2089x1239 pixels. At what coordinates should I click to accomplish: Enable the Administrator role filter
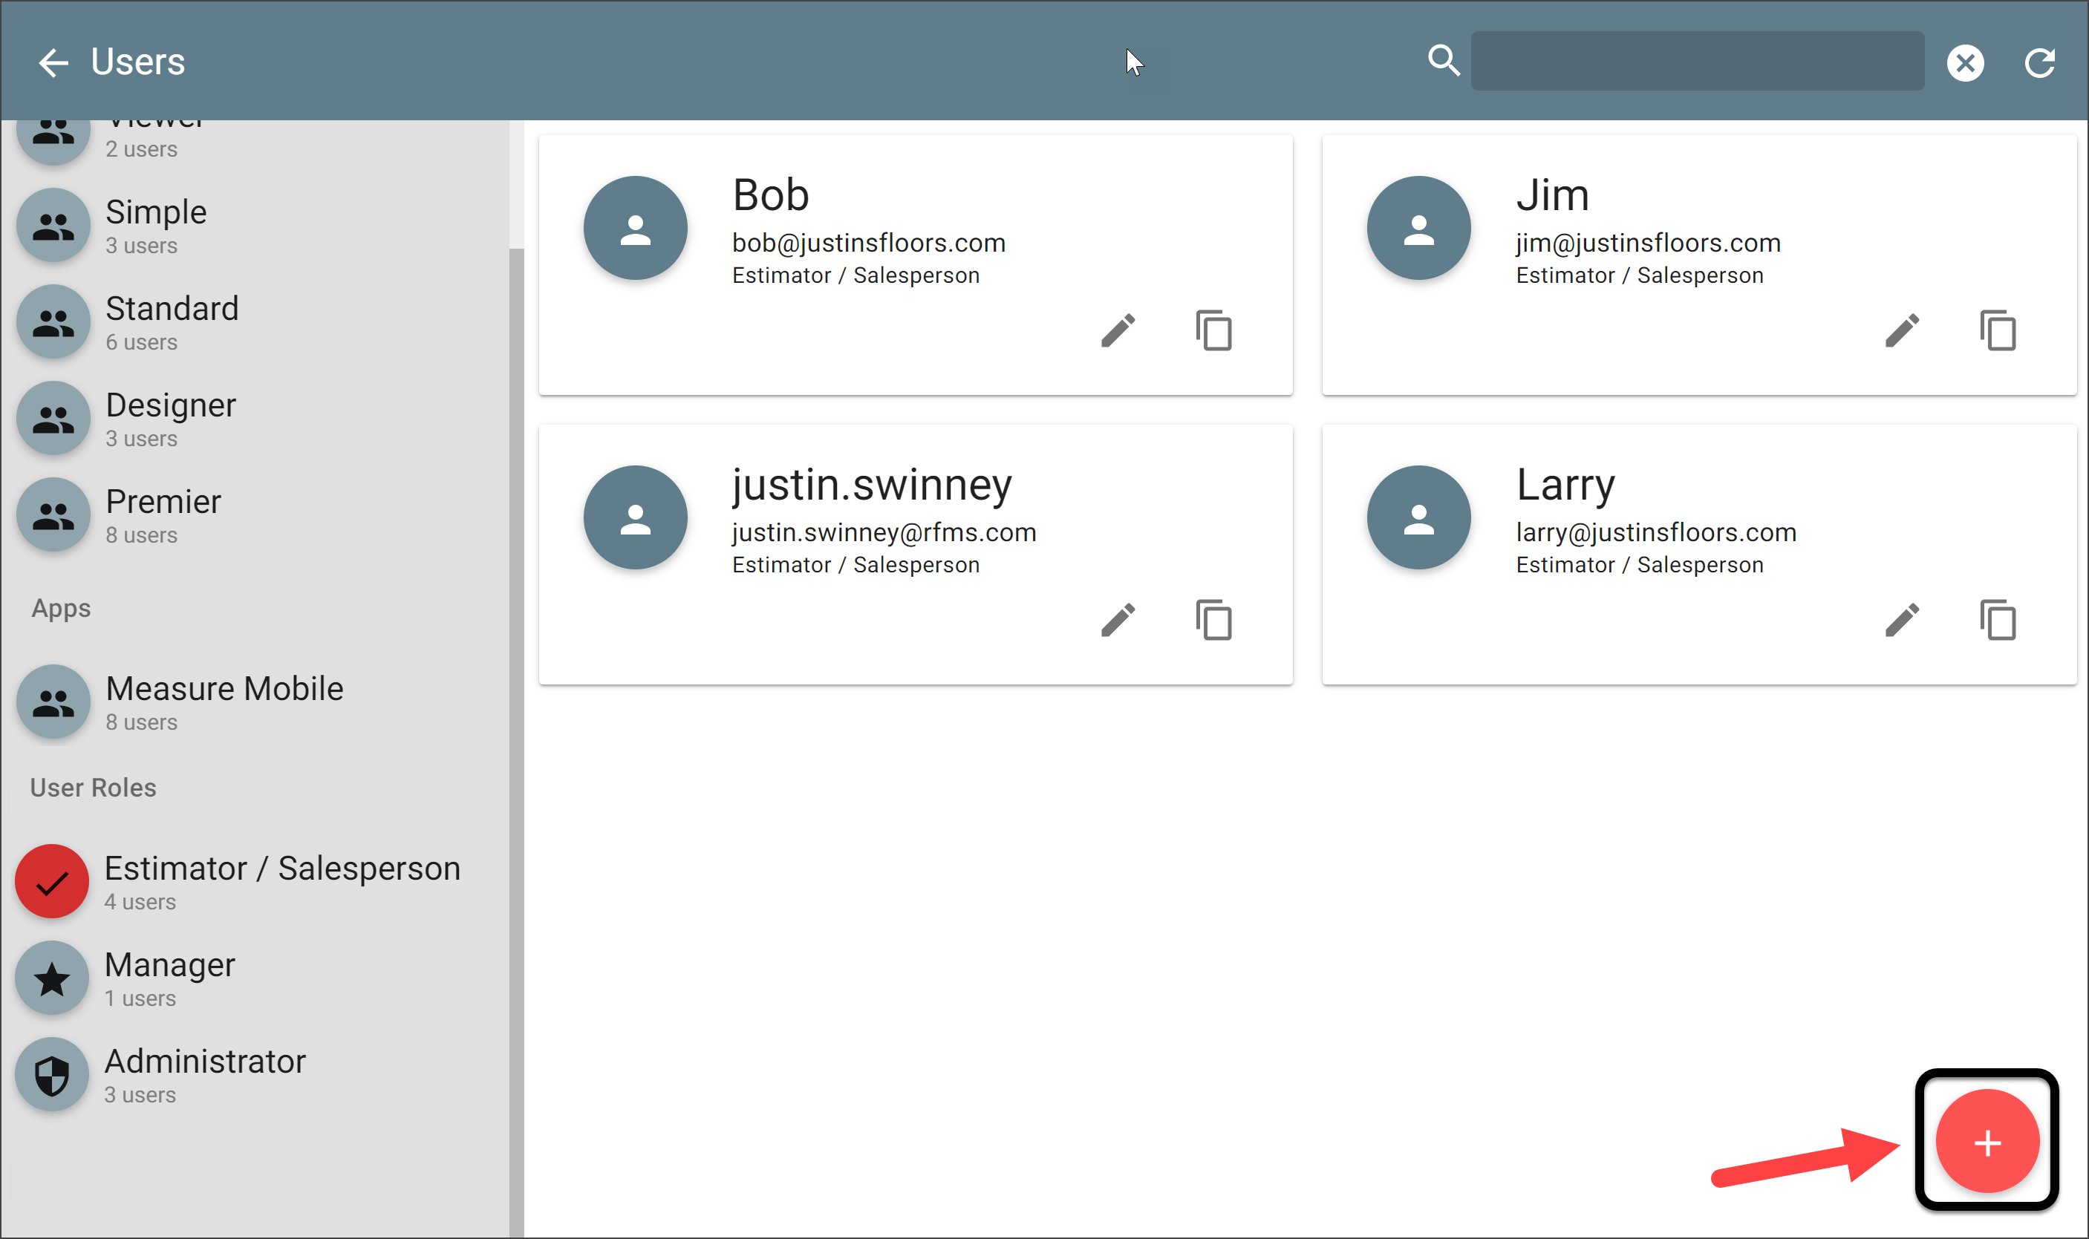pyautogui.click(x=52, y=1074)
